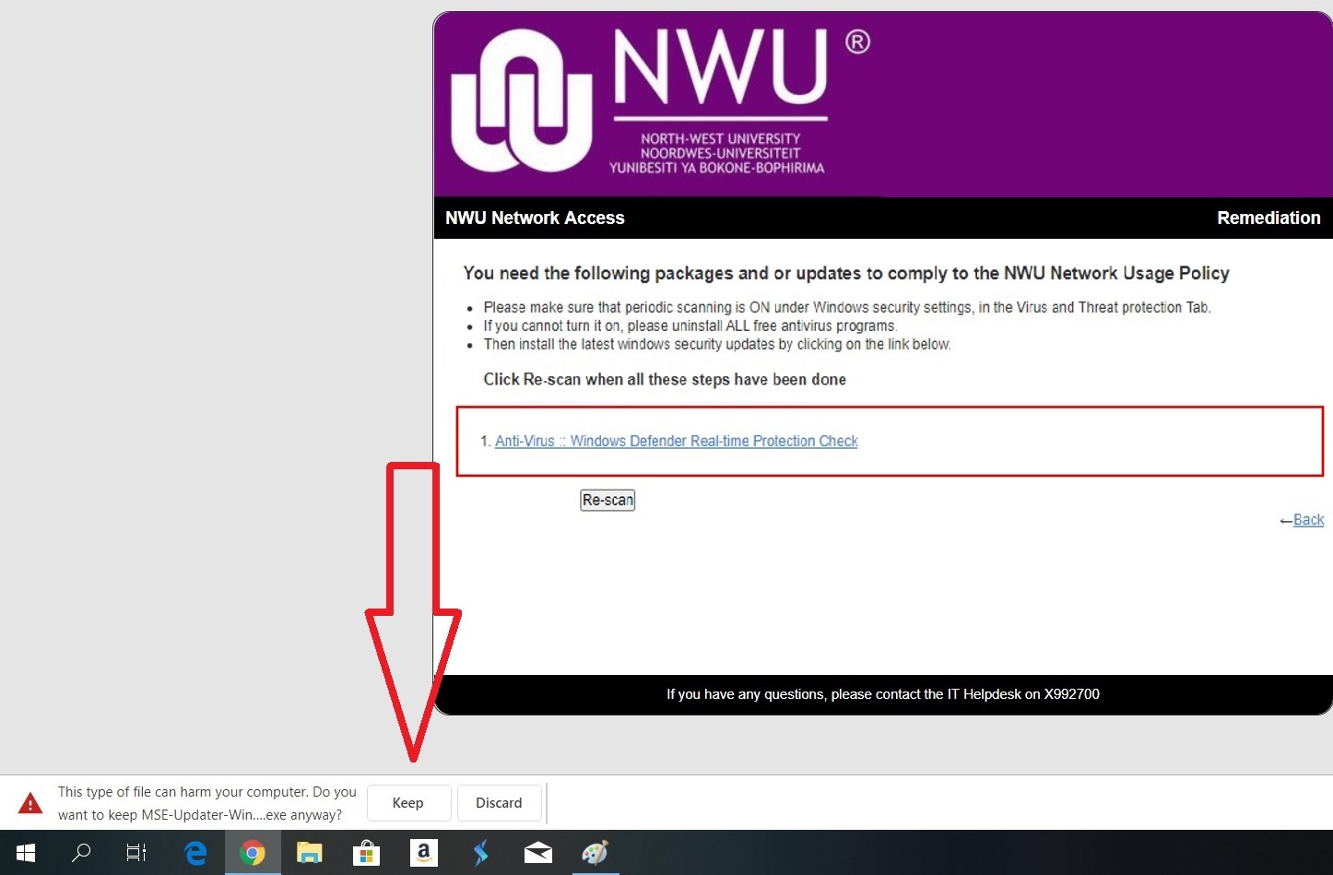Click the NWU Network Access header text
The image size is (1333, 875).
click(x=535, y=219)
